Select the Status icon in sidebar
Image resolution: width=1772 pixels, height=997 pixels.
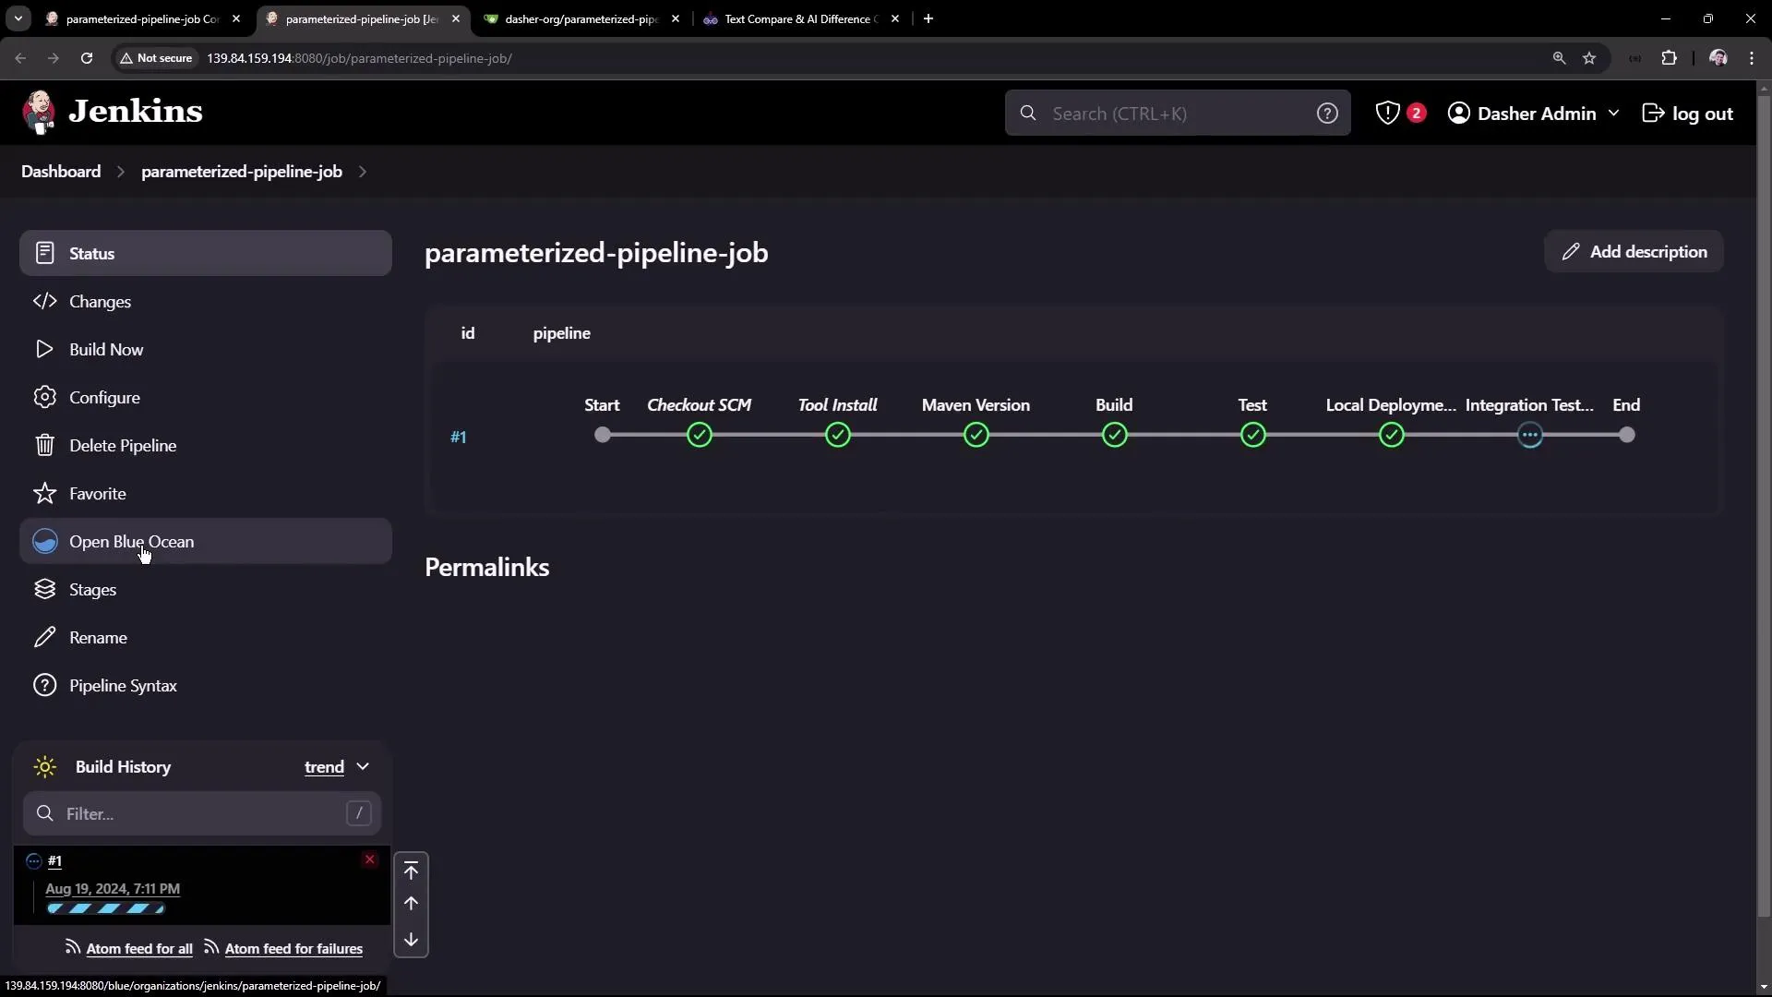(44, 253)
